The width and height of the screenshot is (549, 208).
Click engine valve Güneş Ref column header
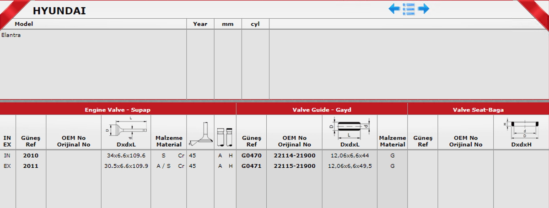pyautogui.click(x=31, y=141)
